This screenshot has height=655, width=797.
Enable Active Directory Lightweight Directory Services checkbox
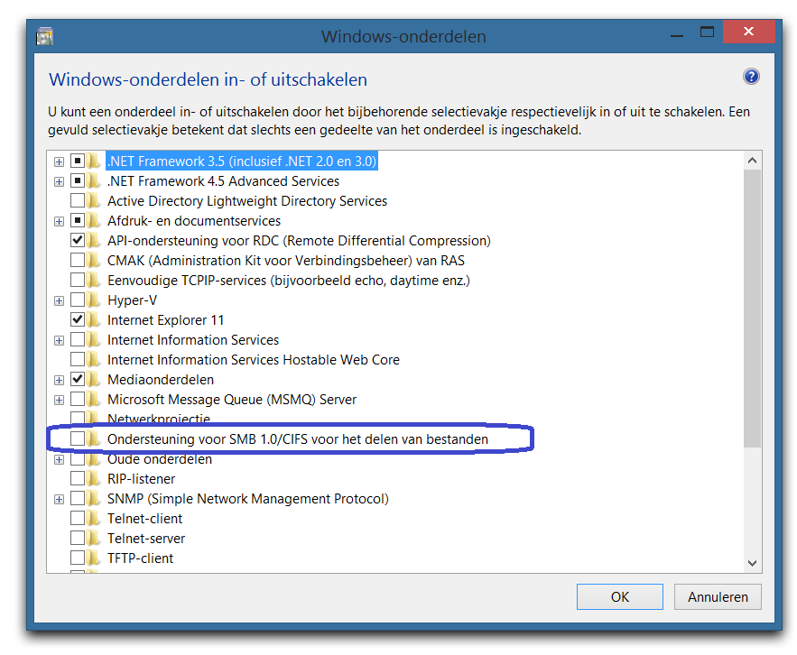pyautogui.click(x=78, y=200)
